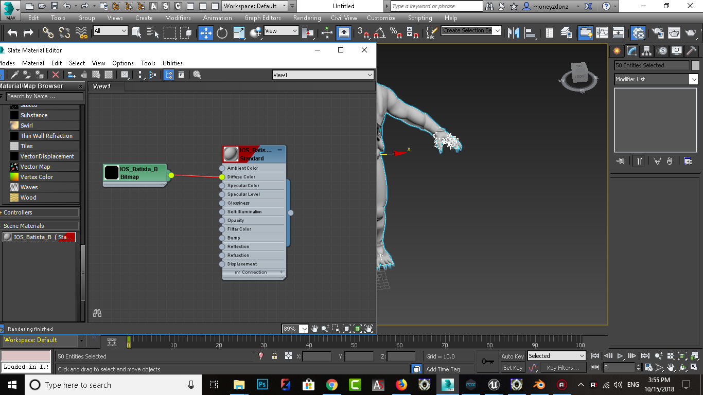Image resolution: width=703 pixels, height=395 pixels.
Task: Toggle Spinner Snap
Action: click(412, 33)
